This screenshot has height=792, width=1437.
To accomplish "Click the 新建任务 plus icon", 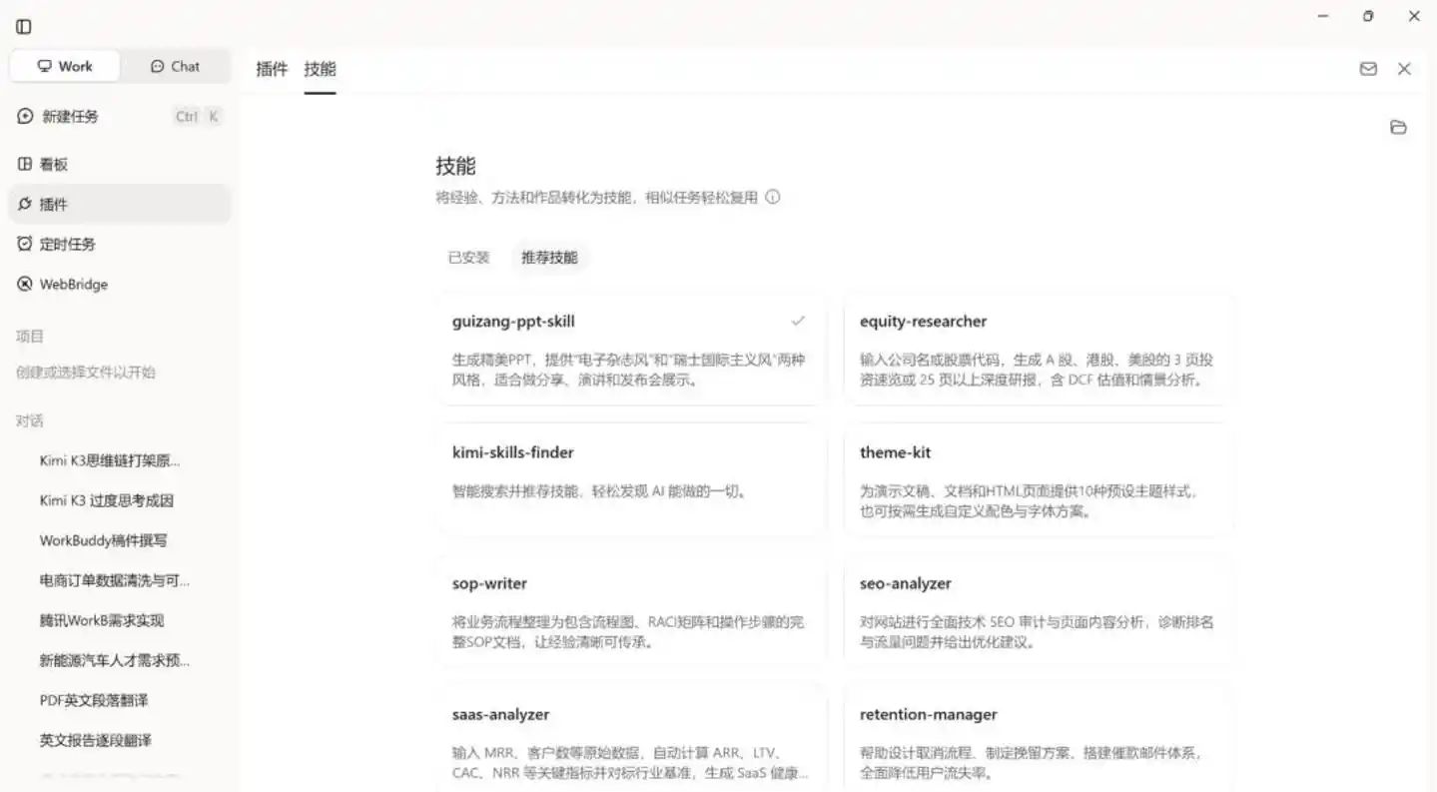I will [x=25, y=117].
